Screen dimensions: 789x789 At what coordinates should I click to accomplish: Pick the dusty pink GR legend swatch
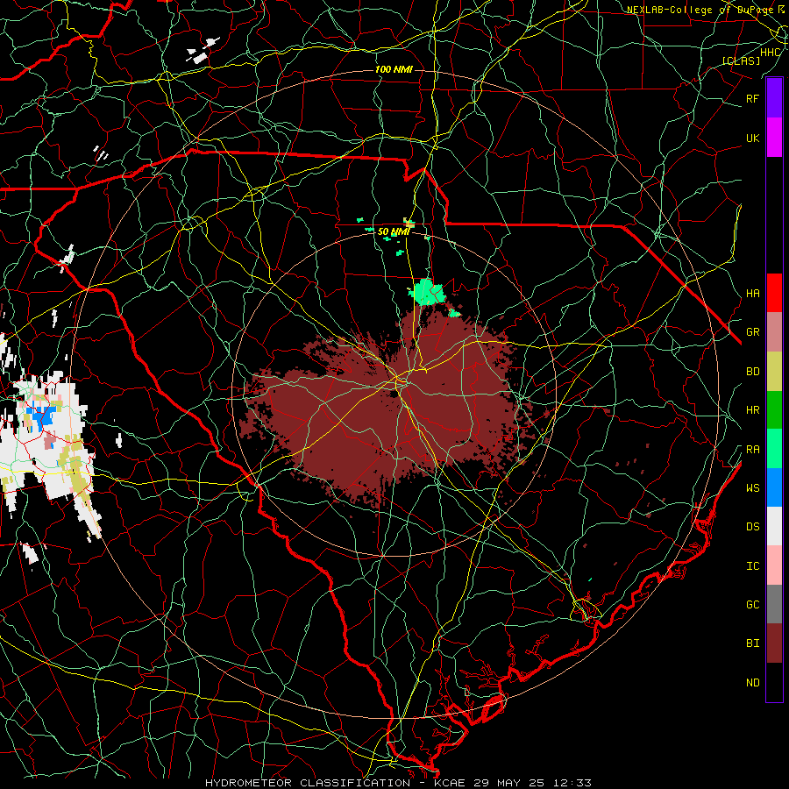click(x=774, y=332)
